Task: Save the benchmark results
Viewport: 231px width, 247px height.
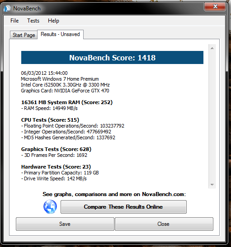Action: pos(65,224)
